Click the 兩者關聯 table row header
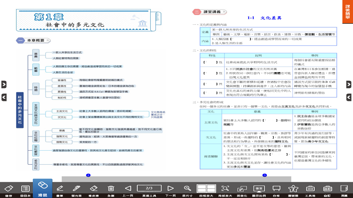Viewport: 353px width, 198px height. (x=211, y=156)
